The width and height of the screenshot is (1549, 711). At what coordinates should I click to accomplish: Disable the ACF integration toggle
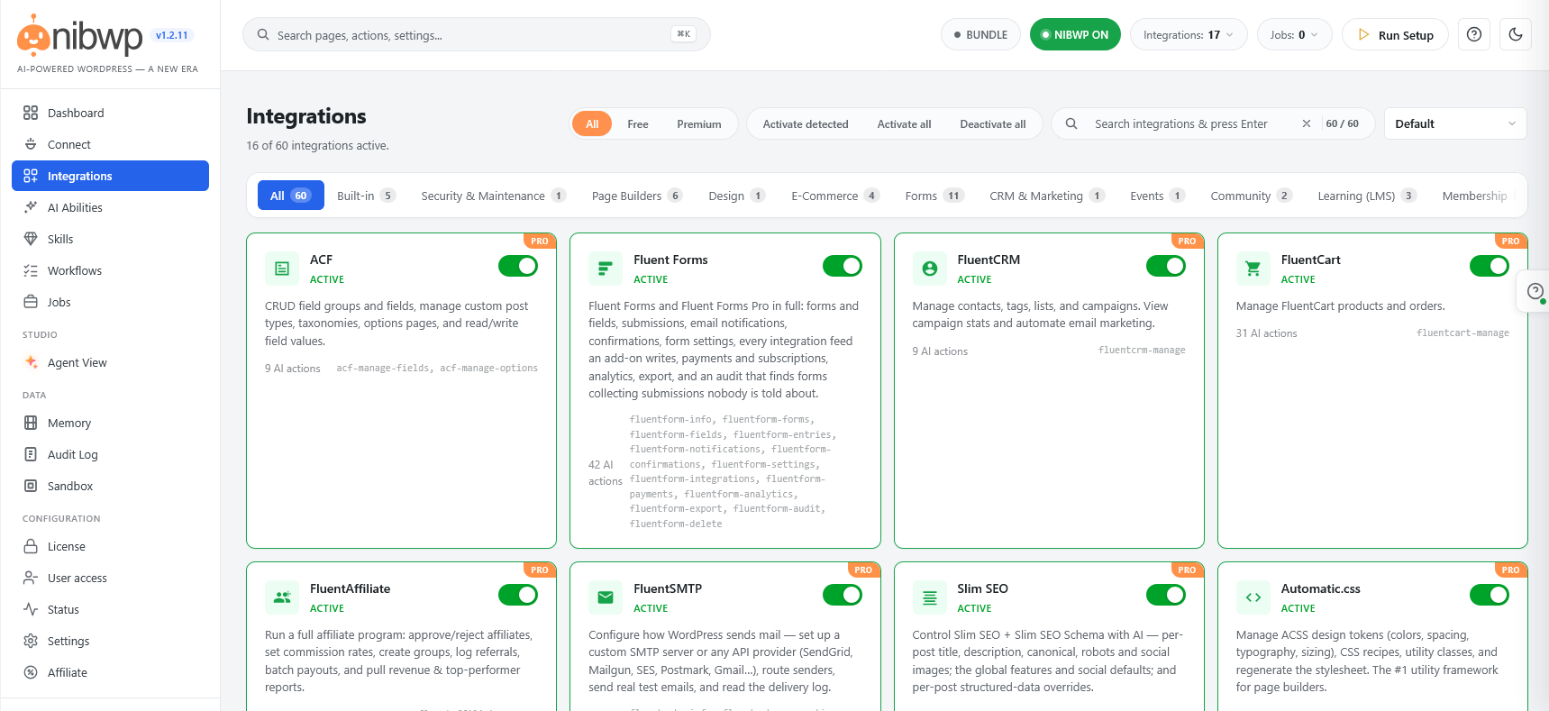[518, 266]
